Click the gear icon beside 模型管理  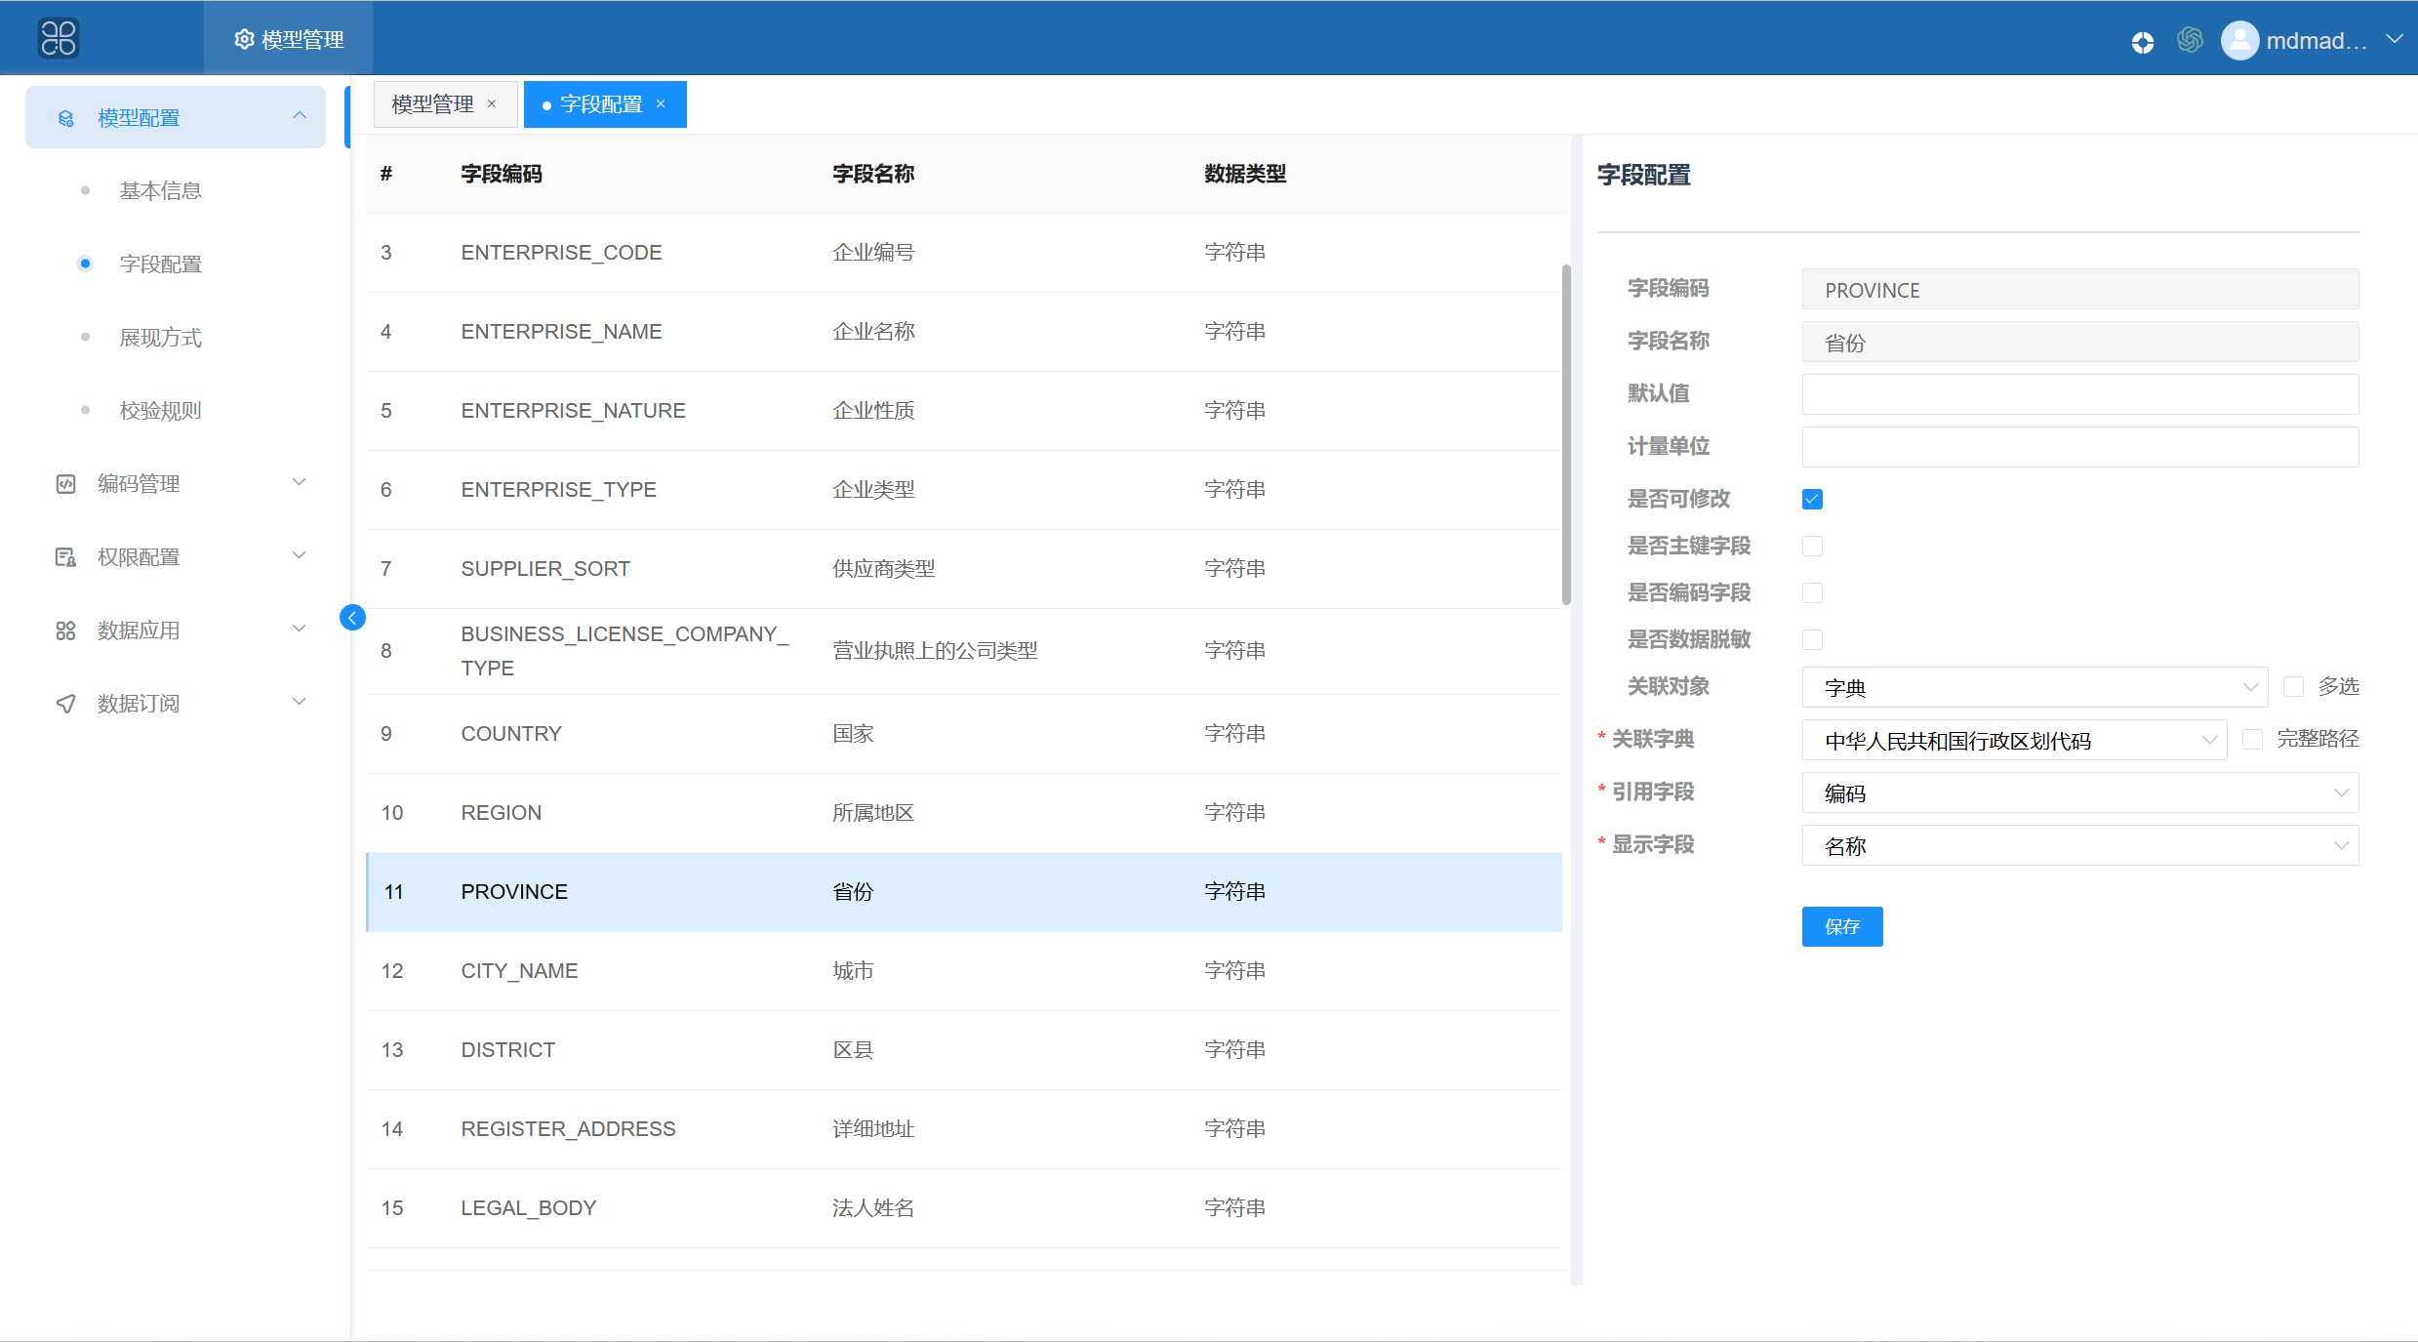click(x=244, y=39)
